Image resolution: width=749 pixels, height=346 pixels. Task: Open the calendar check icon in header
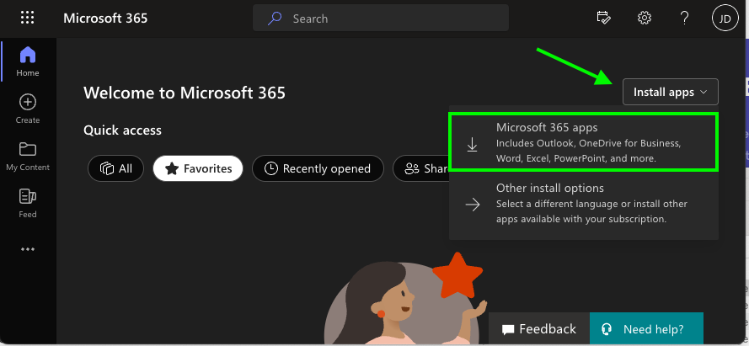(x=604, y=19)
